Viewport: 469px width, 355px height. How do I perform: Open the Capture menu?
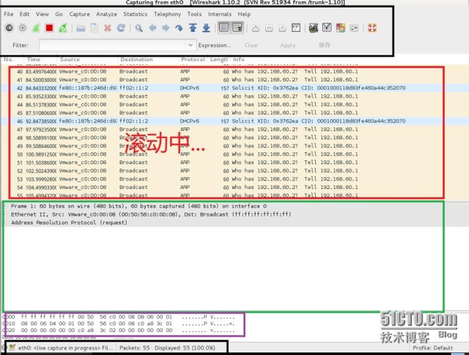(80, 14)
